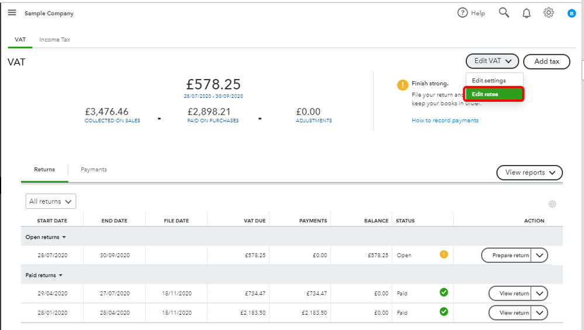This screenshot has height=330, width=584.
Task: Select Edit rates from the menu
Action: click(x=493, y=94)
